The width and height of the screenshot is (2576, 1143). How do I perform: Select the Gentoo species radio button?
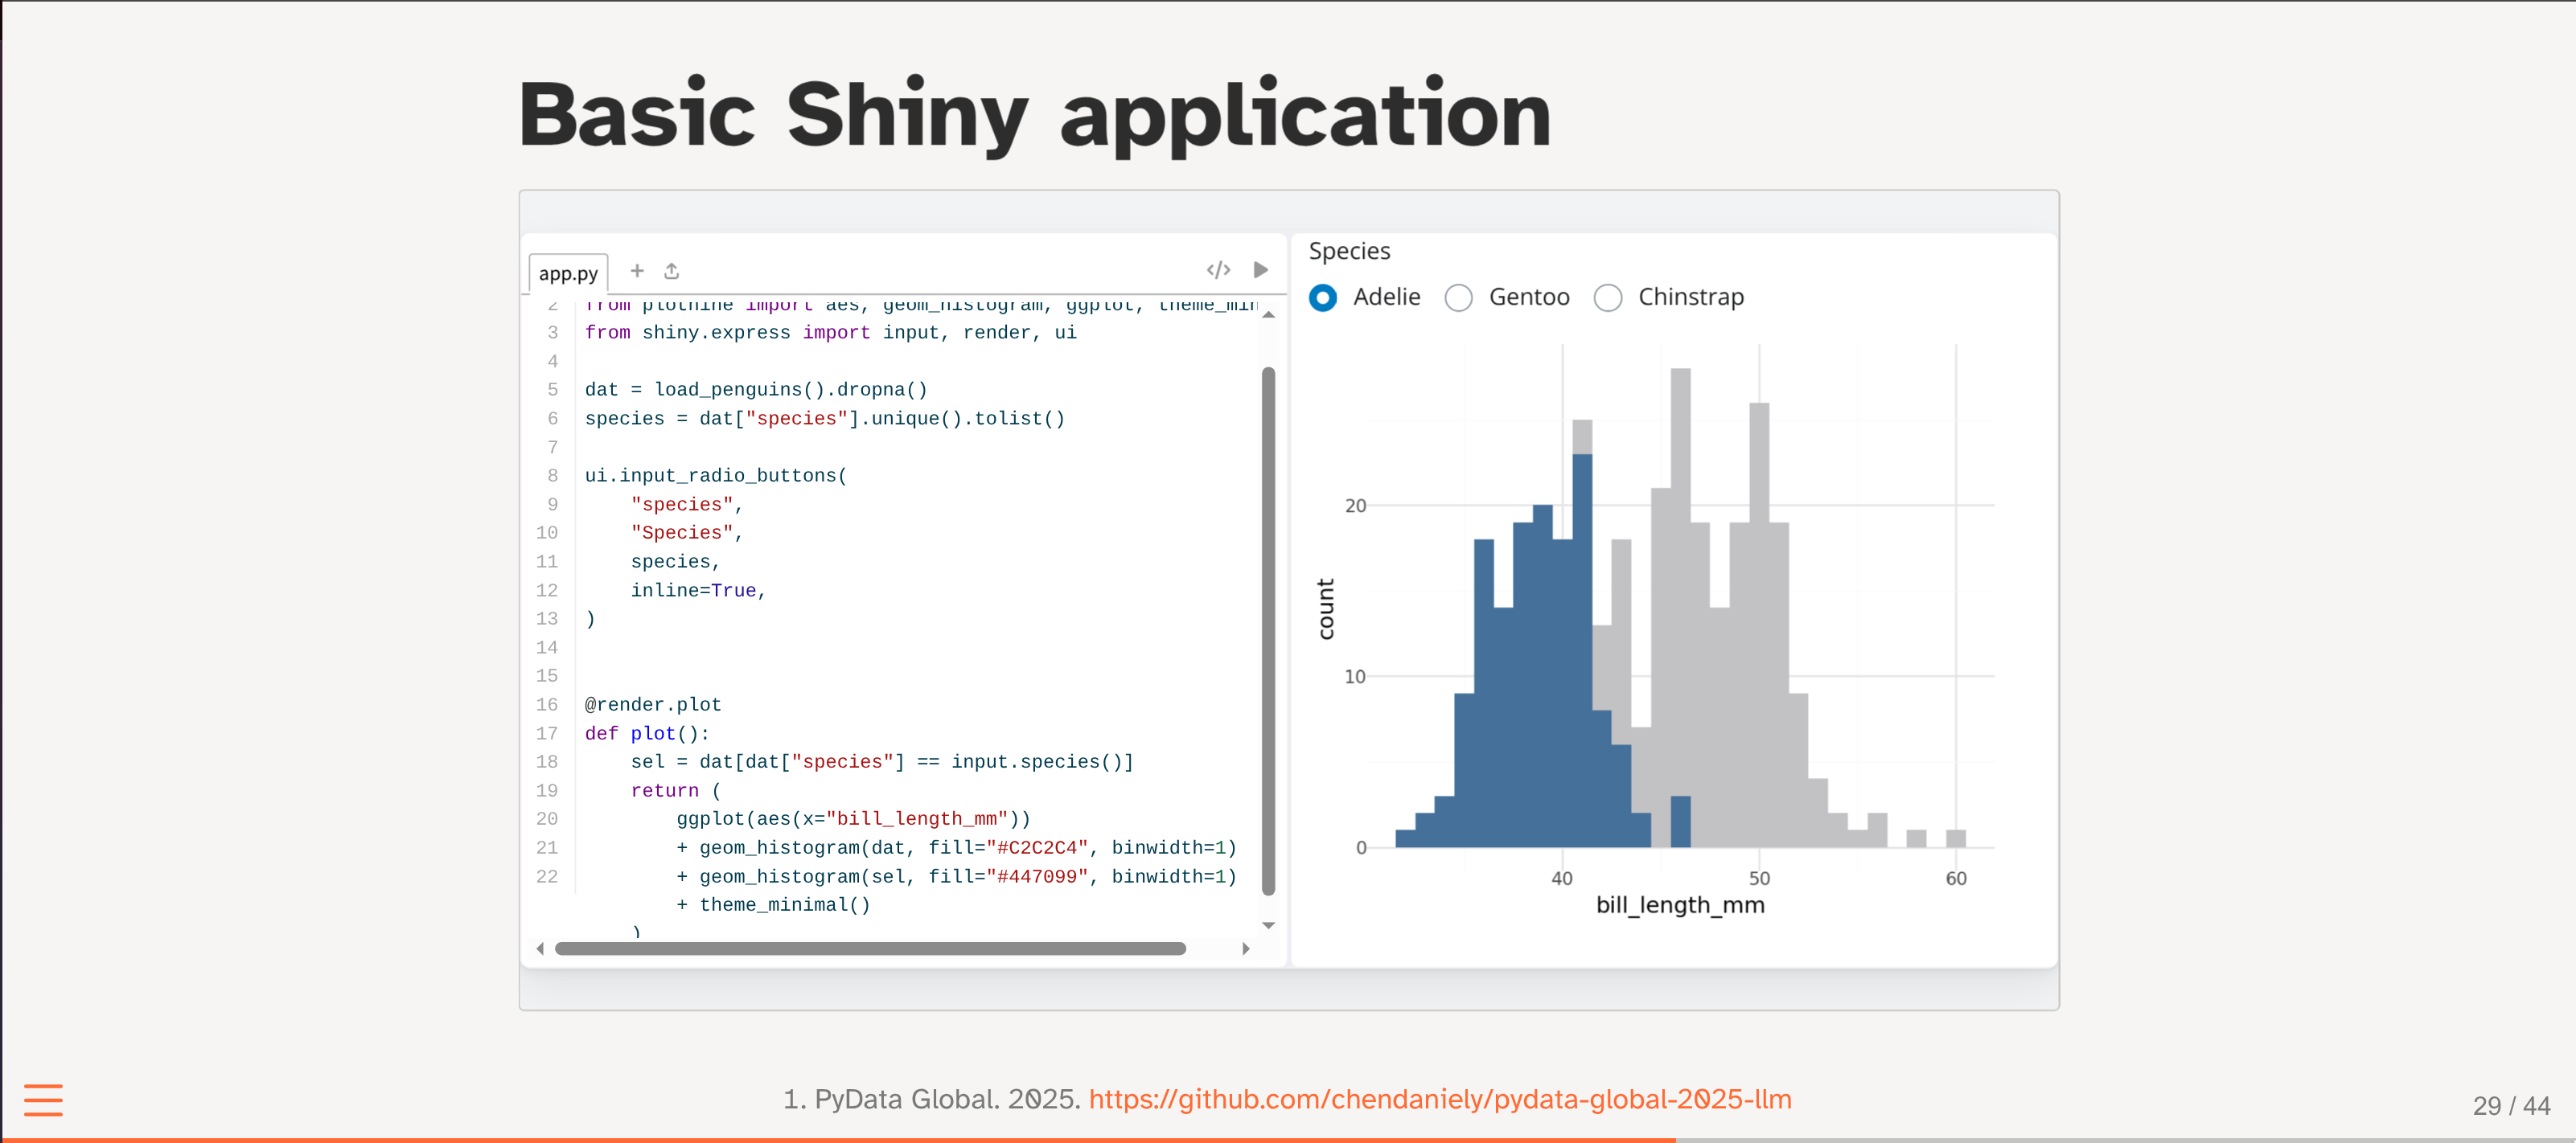pyautogui.click(x=1459, y=297)
